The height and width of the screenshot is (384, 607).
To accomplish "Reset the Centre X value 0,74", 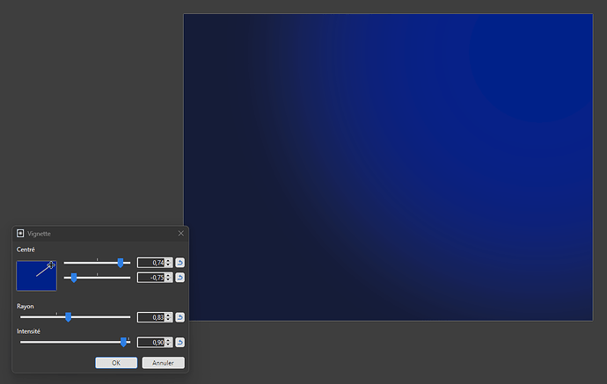I will (180, 263).
